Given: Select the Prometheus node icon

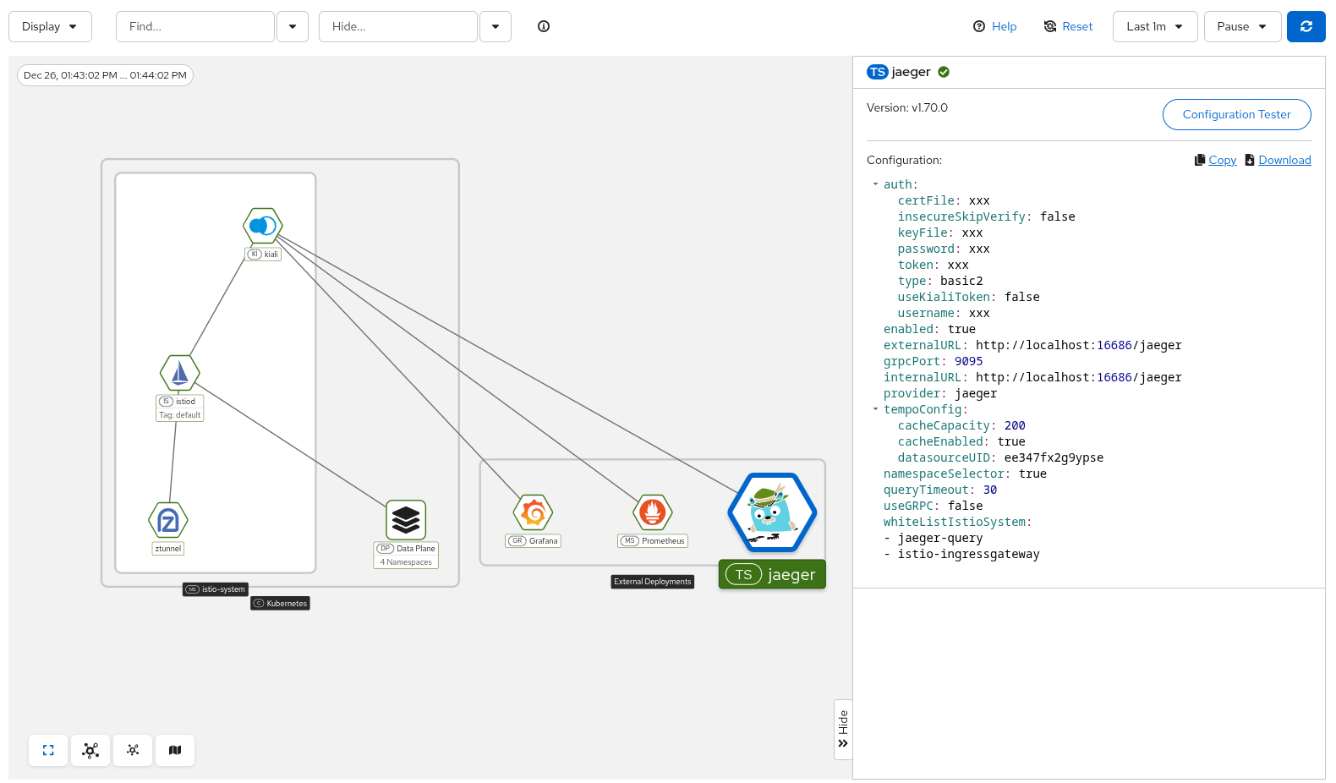Looking at the screenshot, I should tap(652, 512).
